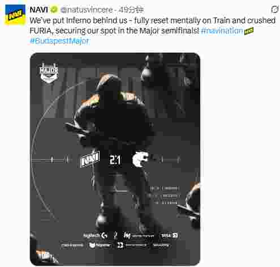Click the FURIA panther logo beside the score
Screen dimensions: 280x267
(x=140, y=159)
